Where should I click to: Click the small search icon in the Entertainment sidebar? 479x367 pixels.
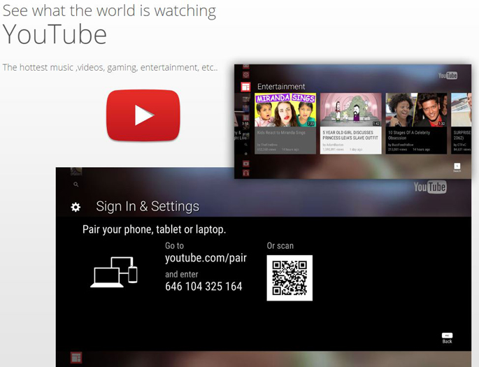point(246,145)
